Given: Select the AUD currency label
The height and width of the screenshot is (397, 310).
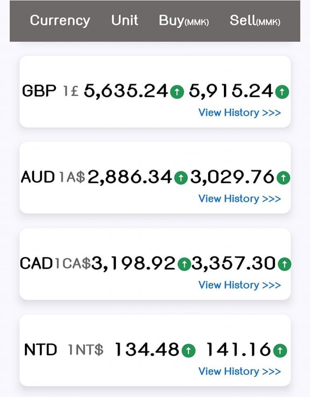Looking at the screenshot, I should point(38,177).
